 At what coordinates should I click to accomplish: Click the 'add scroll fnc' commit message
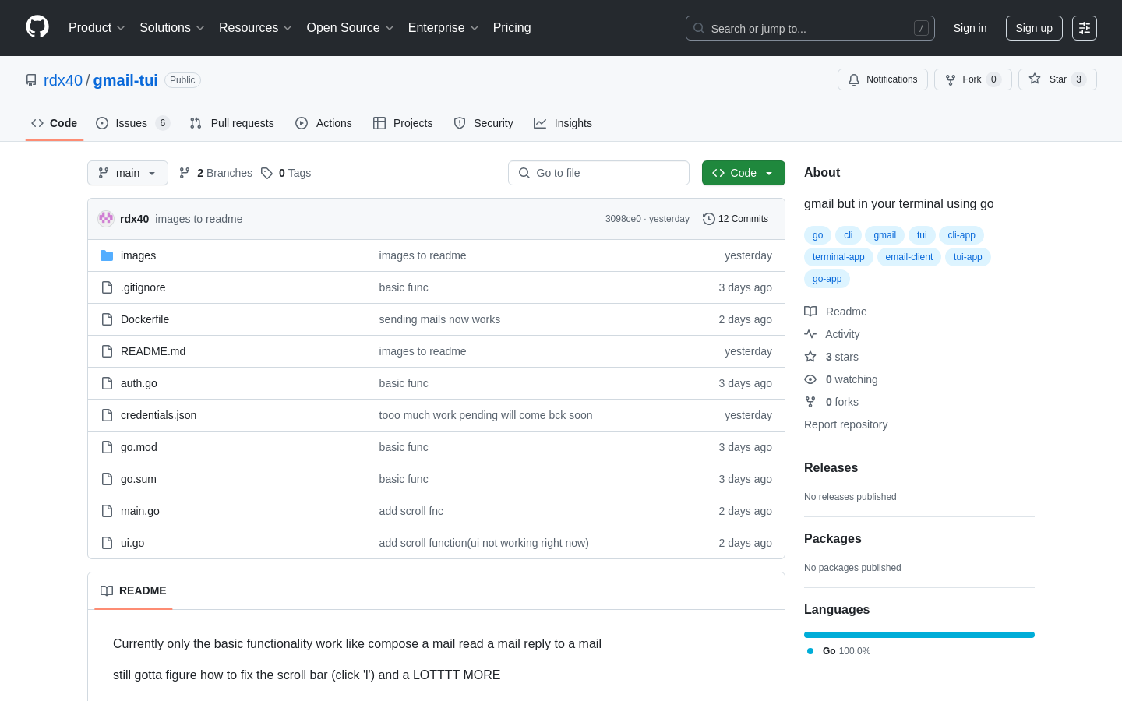click(x=411, y=511)
